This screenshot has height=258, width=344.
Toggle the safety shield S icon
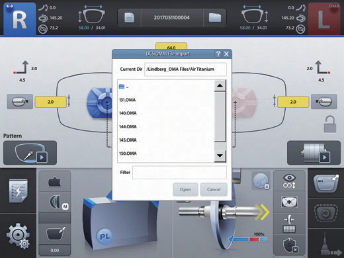[290, 245]
